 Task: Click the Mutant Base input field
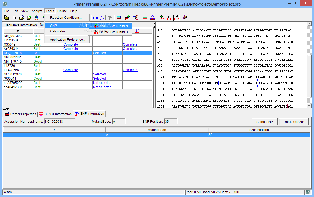click(119, 122)
